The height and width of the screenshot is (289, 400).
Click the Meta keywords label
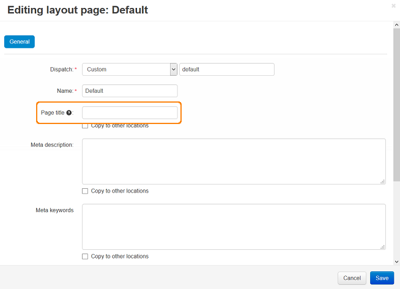(54, 210)
